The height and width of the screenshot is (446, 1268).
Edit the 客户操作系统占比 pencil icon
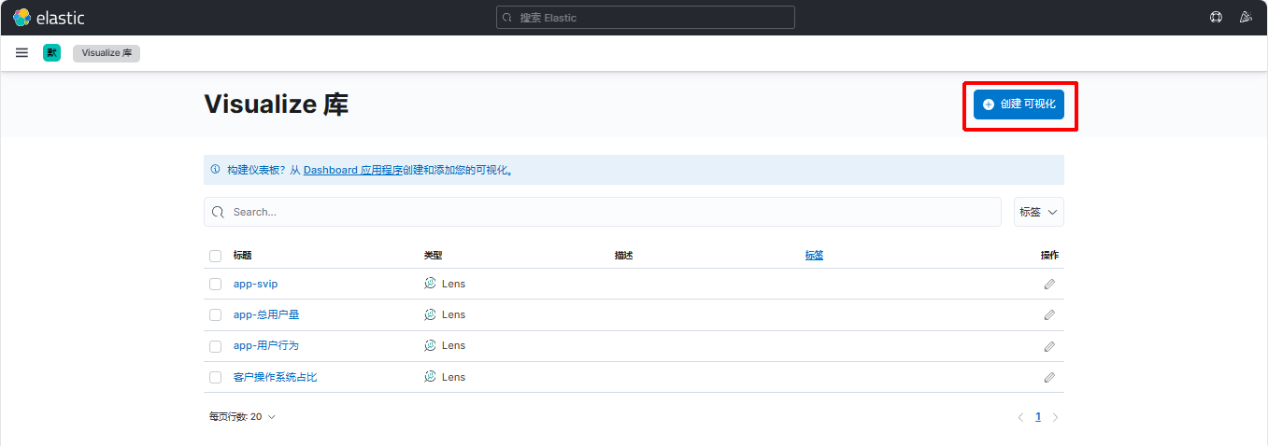(x=1049, y=377)
